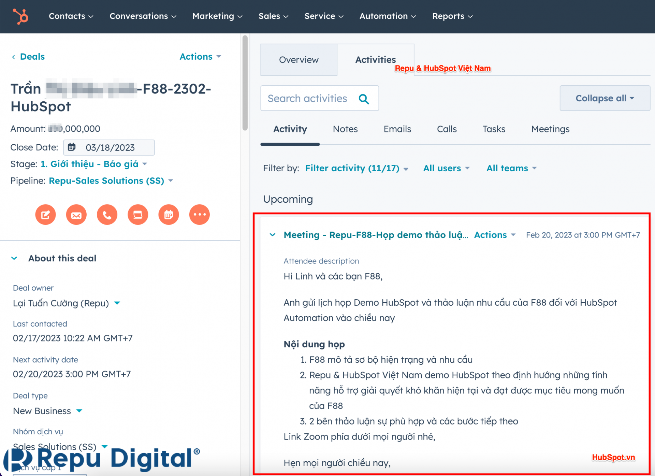Image resolution: width=655 pixels, height=476 pixels.
Task: Create a task with the orange task icon
Action: coord(138,215)
